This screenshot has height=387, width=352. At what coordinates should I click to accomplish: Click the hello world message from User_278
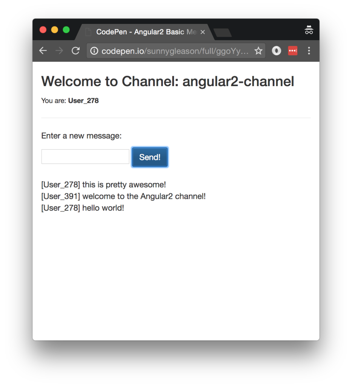(82, 207)
